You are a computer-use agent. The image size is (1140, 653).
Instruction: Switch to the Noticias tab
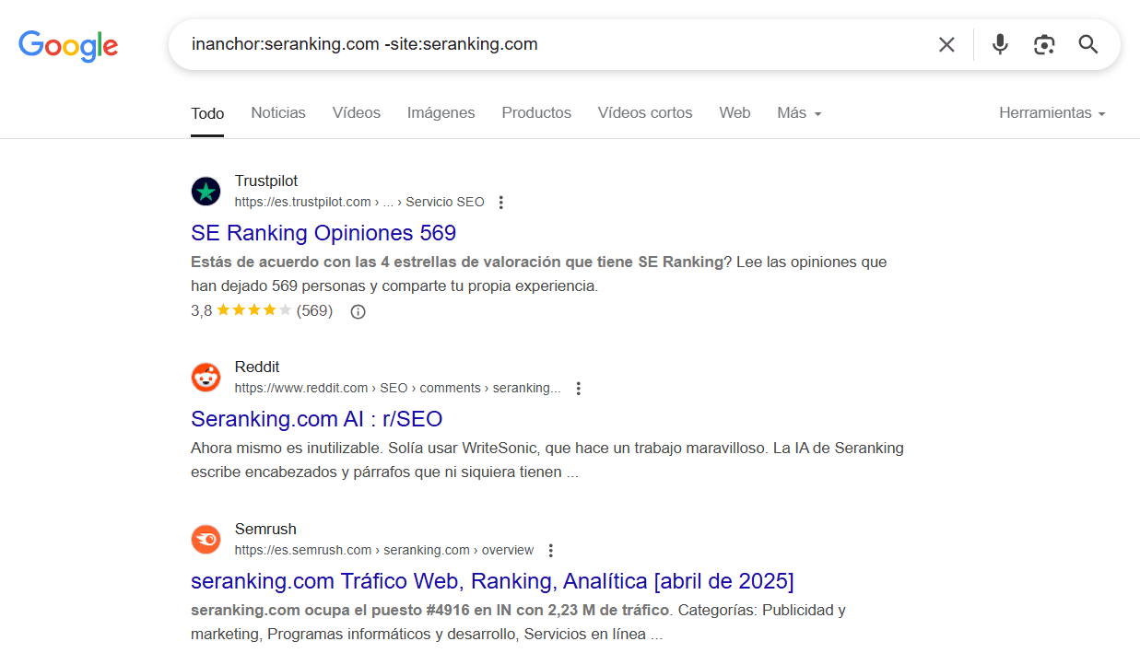pyautogui.click(x=278, y=112)
